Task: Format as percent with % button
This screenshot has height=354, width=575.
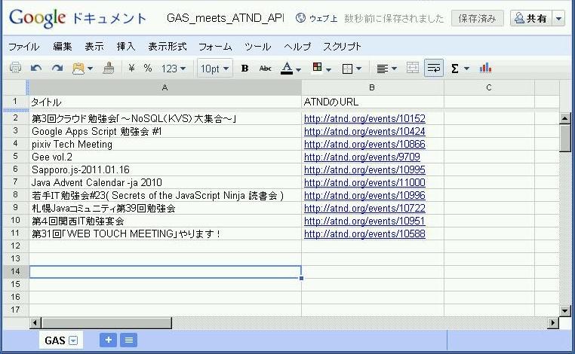Action: (x=148, y=68)
